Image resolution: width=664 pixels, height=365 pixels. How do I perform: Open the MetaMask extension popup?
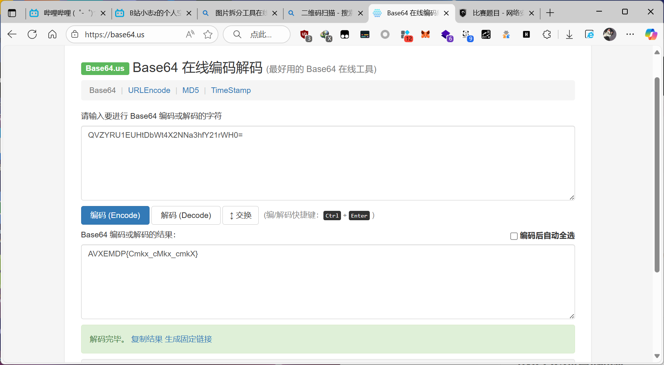[x=425, y=34]
